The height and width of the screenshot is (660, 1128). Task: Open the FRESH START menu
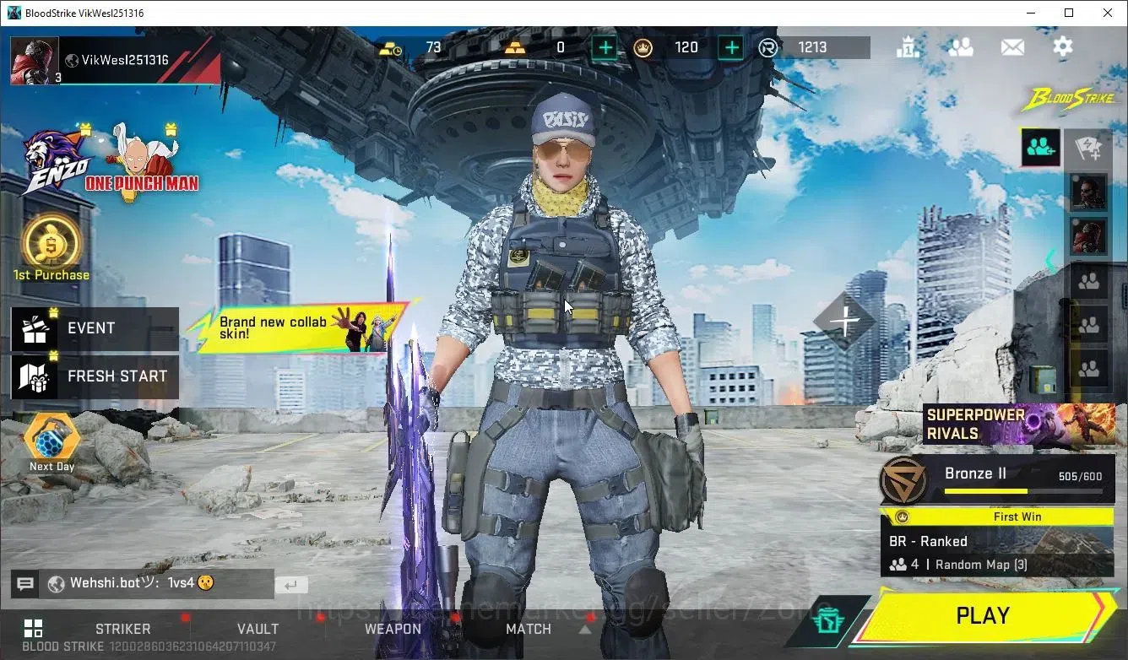[x=95, y=376]
